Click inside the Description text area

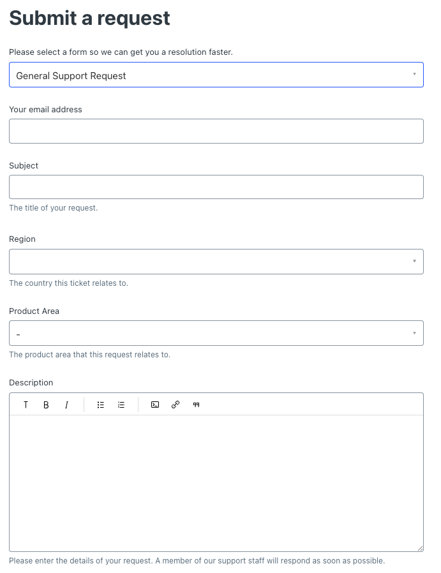pos(216,482)
